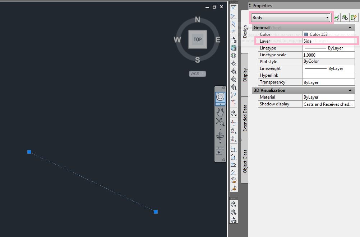
Task: Click the globe icon in the vertical toolbar
Action: [x=233, y=47]
